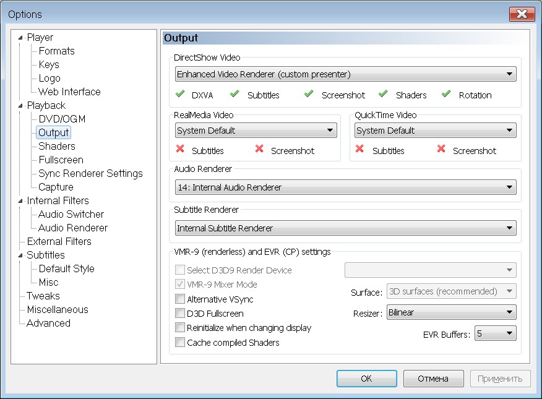Select Player in the options tree

(40, 37)
